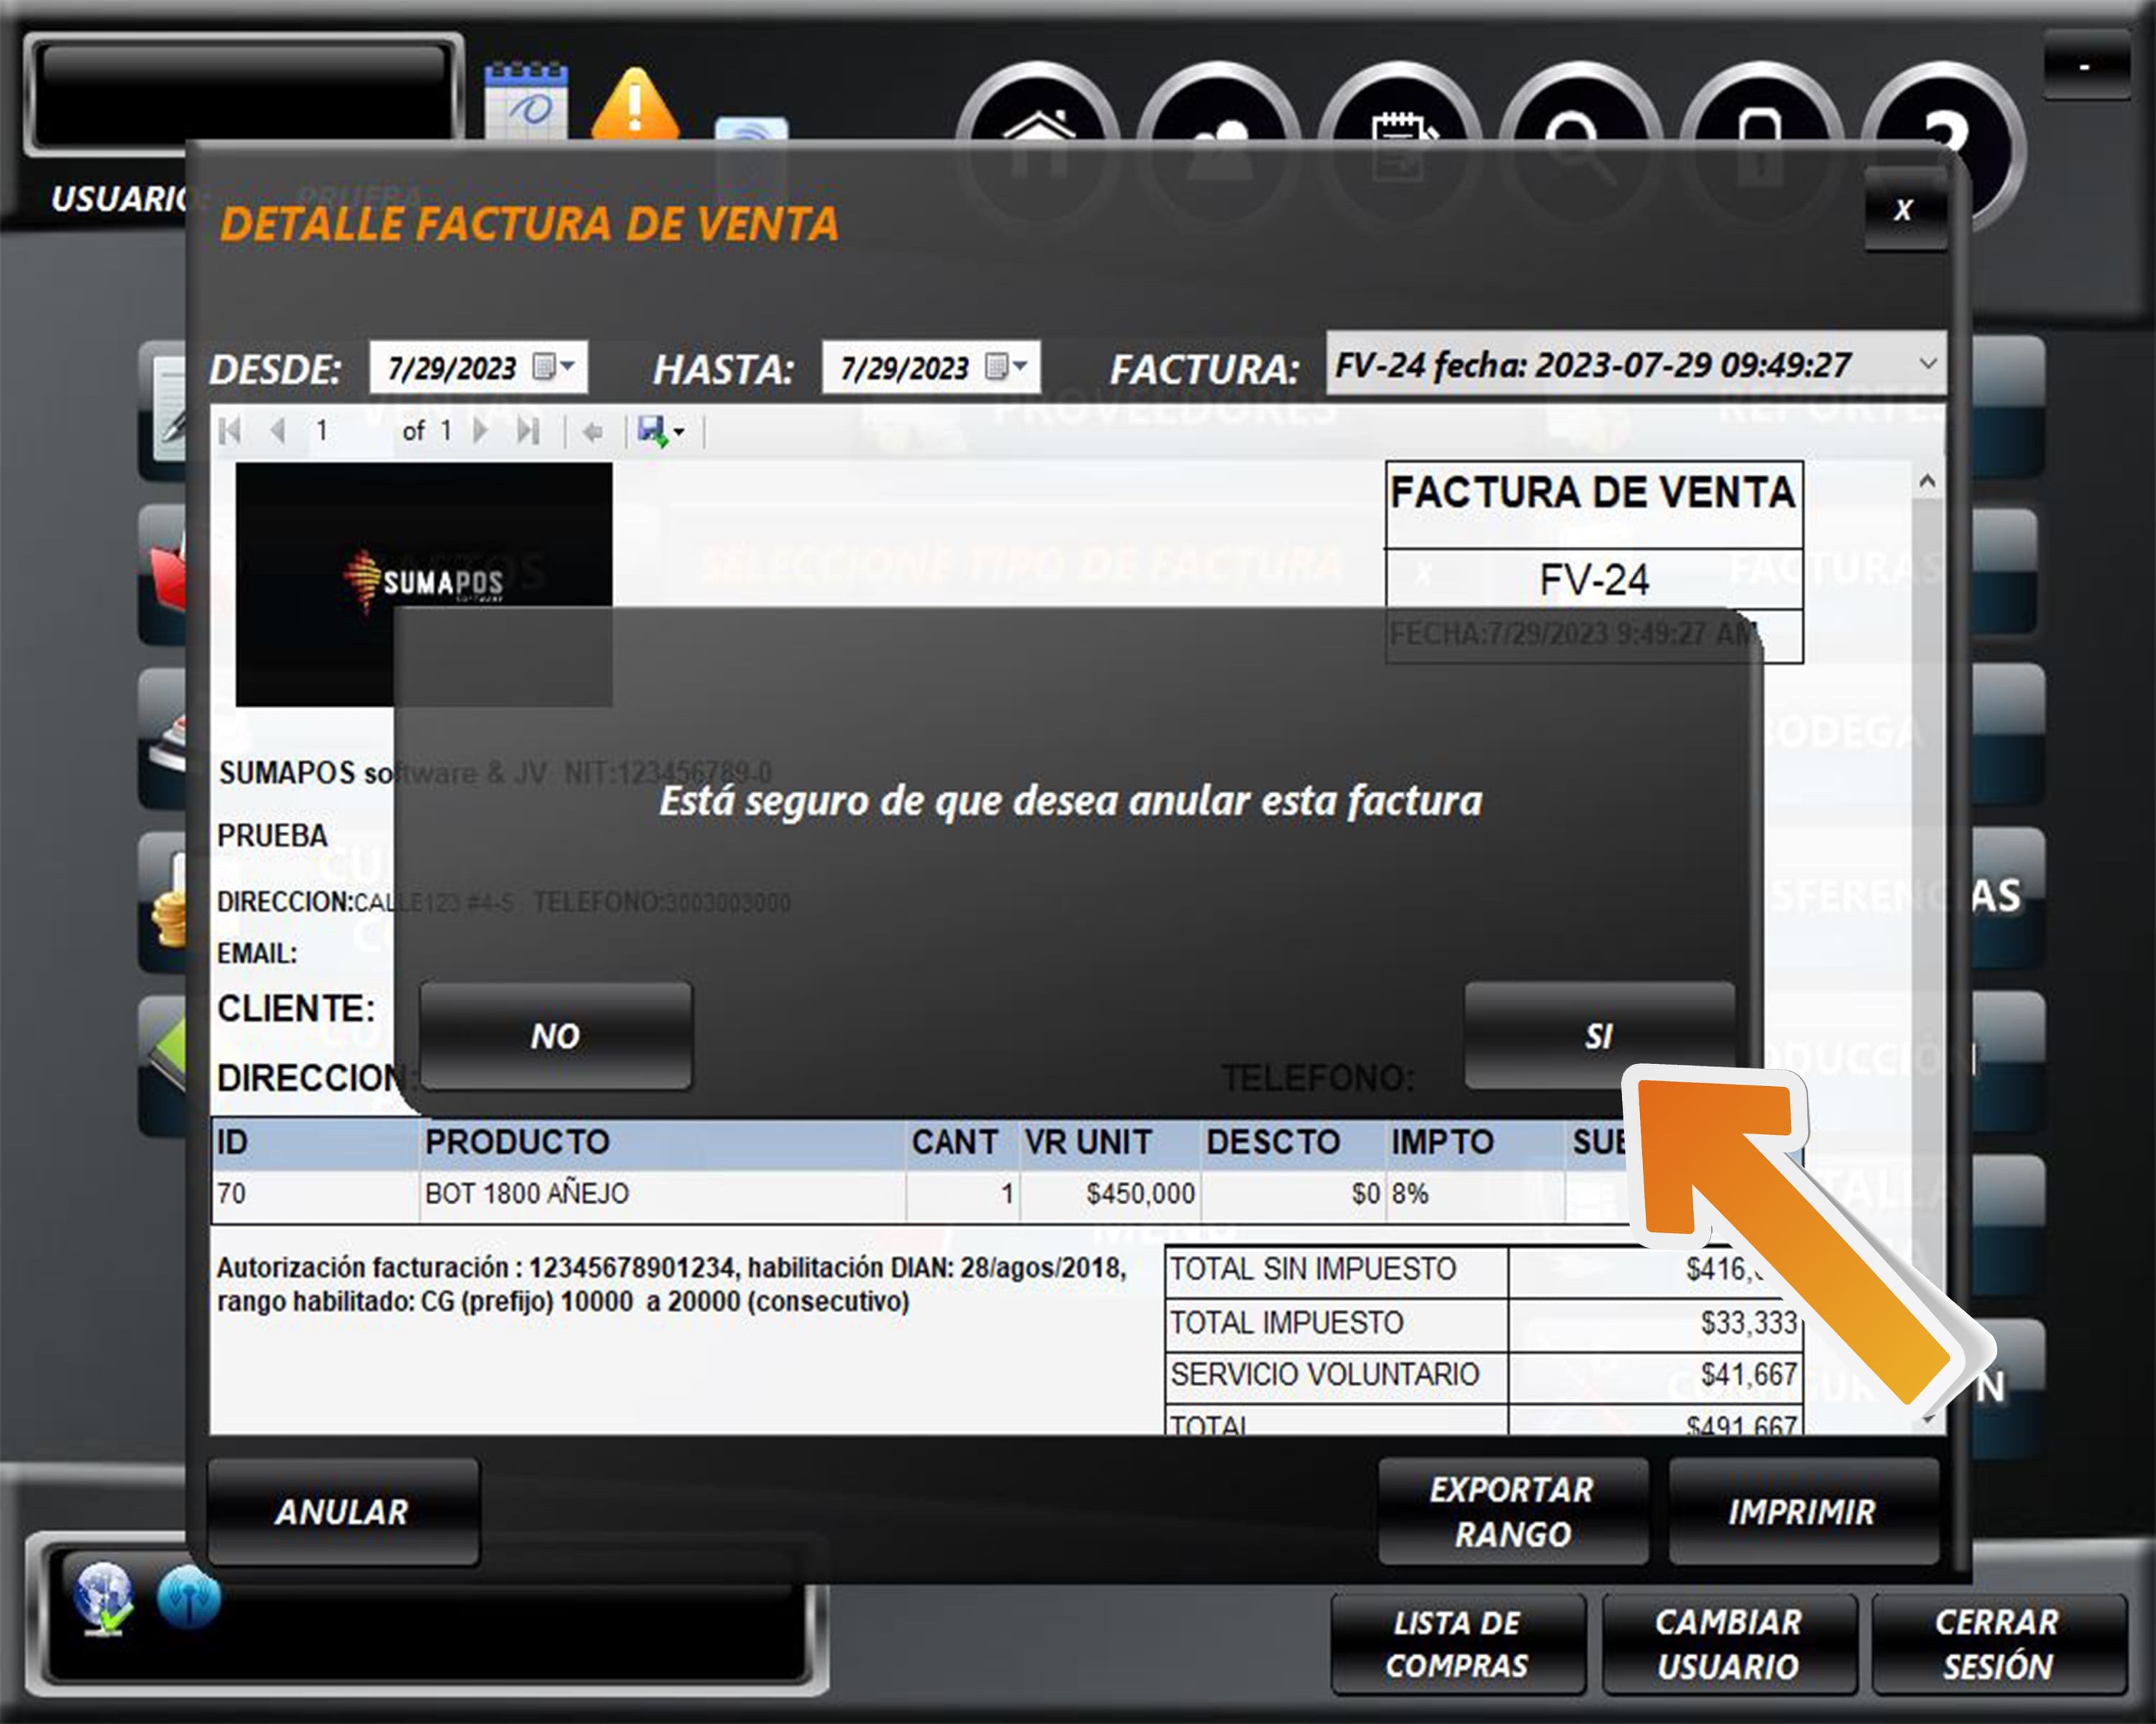
Task: Open the calendar notepad icon
Action: pyautogui.click(x=526, y=101)
